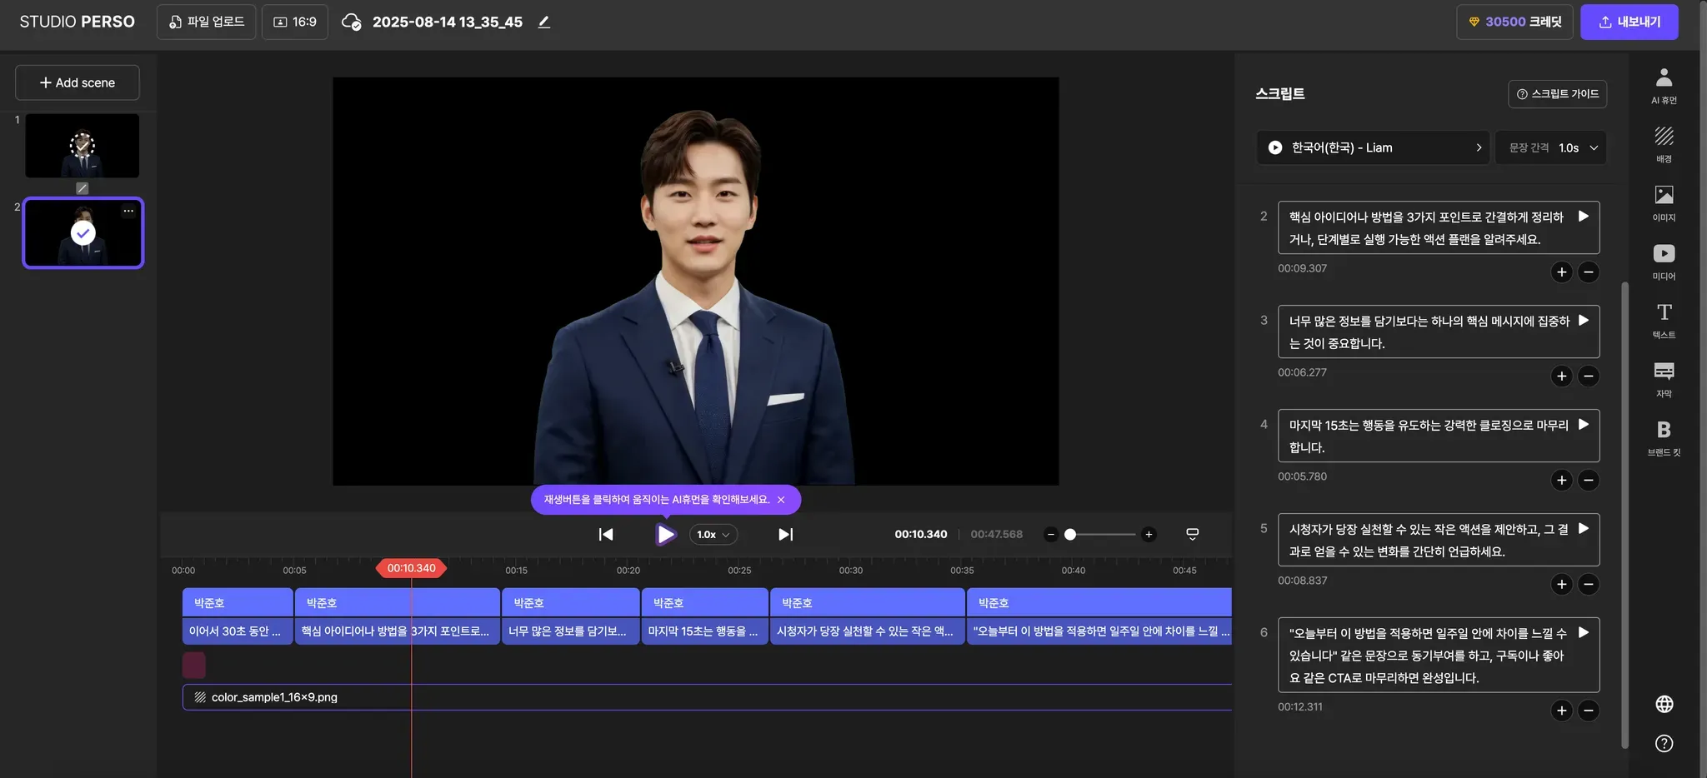This screenshot has width=1707, height=778.
Task: Edit the project title with pencil icon
Action: coord(544,22)
